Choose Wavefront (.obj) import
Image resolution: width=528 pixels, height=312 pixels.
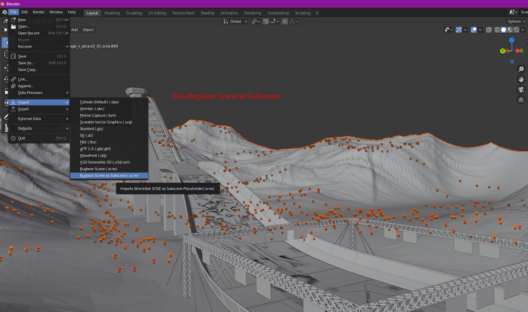point(109,156)
